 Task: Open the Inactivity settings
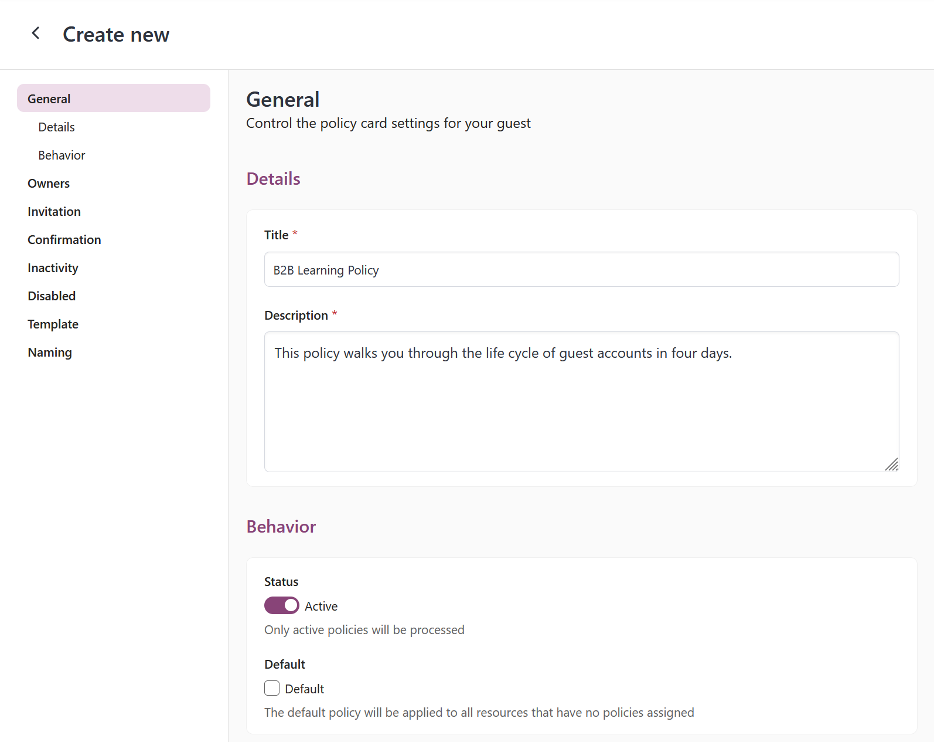coord(53,268)
